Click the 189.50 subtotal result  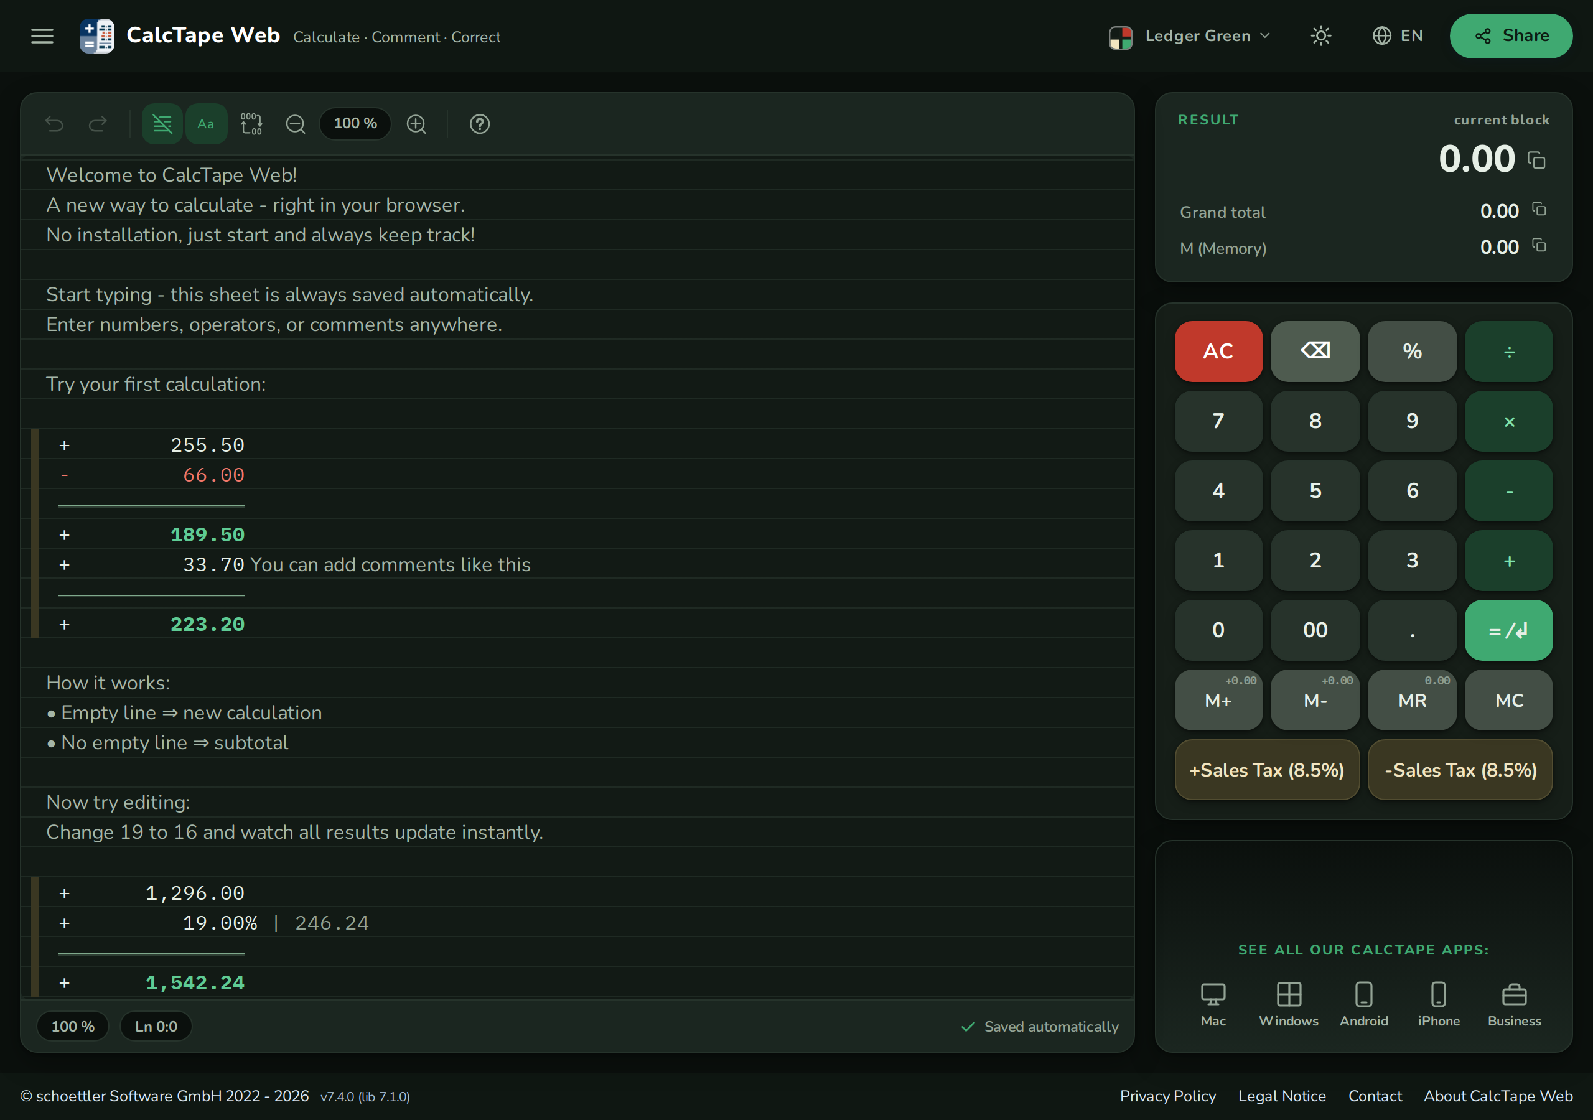coord(207,535)
